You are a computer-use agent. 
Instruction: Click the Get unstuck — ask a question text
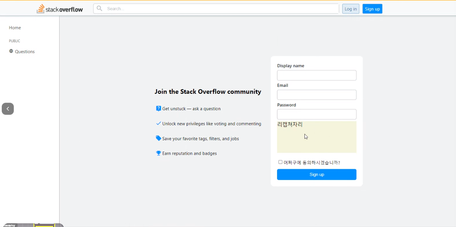(x=191, y=109)
